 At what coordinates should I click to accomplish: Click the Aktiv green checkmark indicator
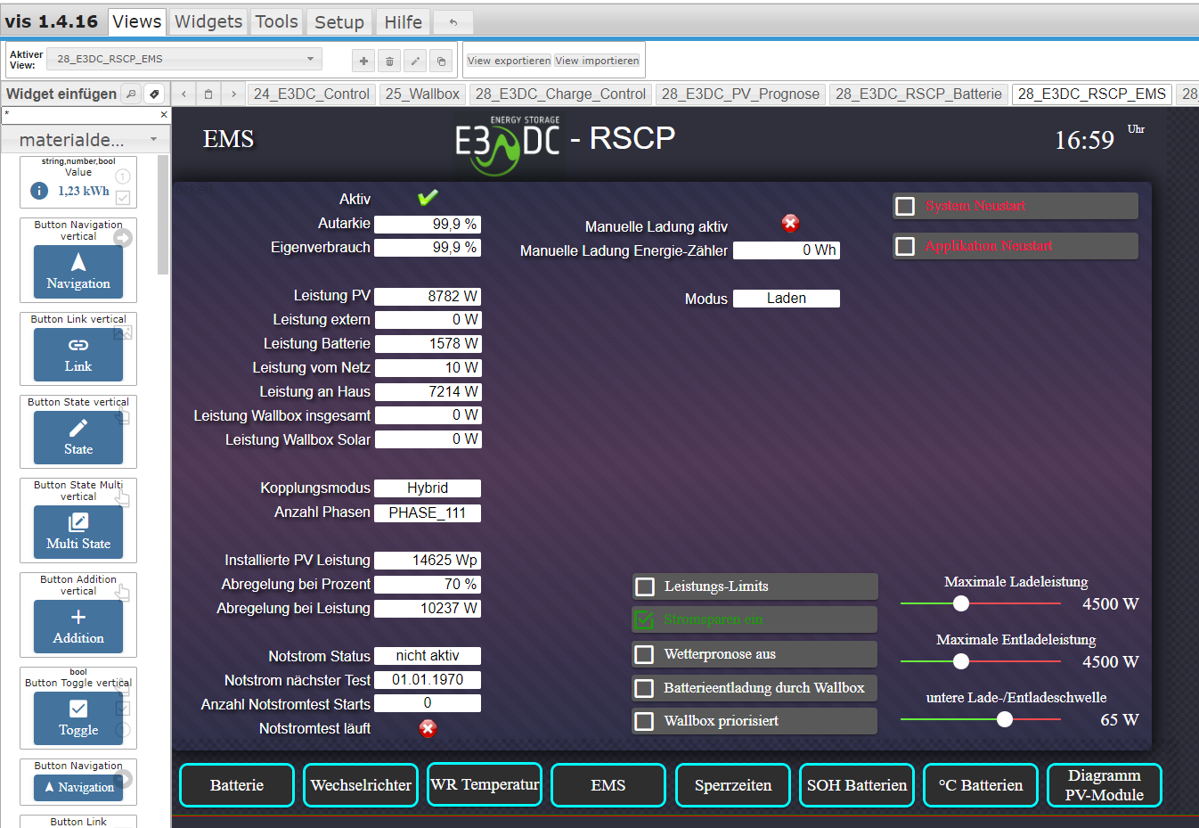click(x=428, y=198)
